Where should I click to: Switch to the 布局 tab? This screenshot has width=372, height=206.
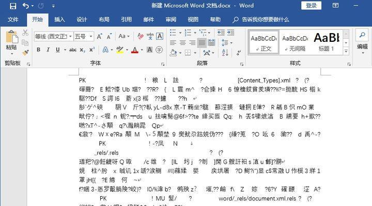104,20
